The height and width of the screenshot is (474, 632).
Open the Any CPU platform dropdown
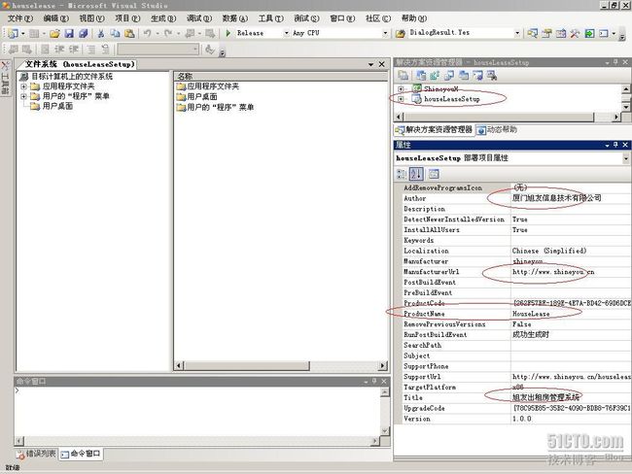[385, 33]
